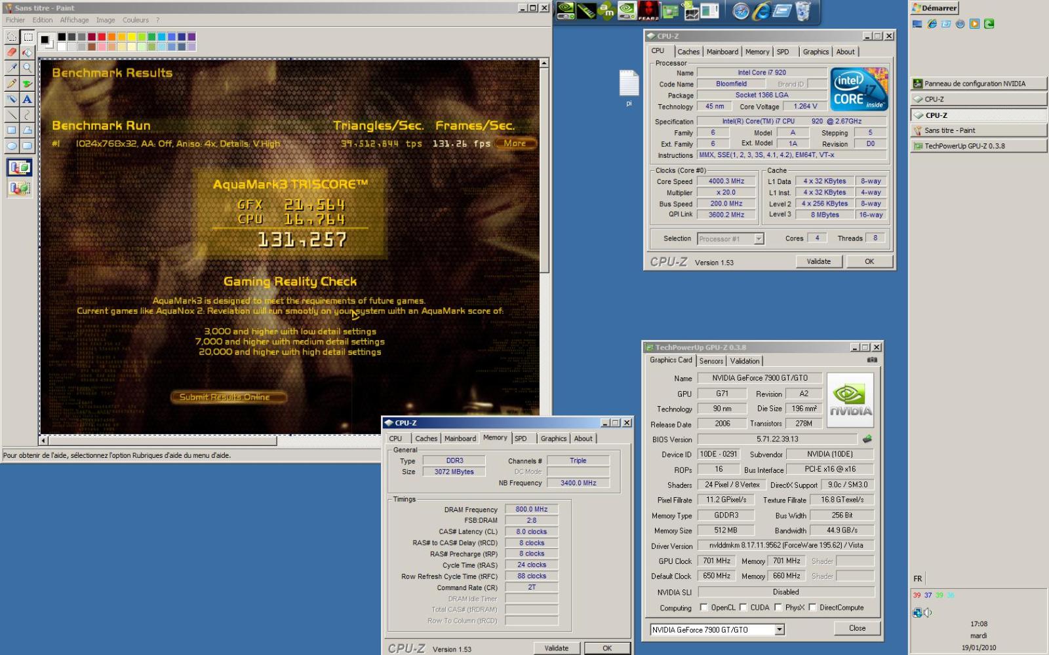The width and height of the screenshot is (1049, 655).
Task: Click the media player quick launch icon
Action: pos(974,24)
